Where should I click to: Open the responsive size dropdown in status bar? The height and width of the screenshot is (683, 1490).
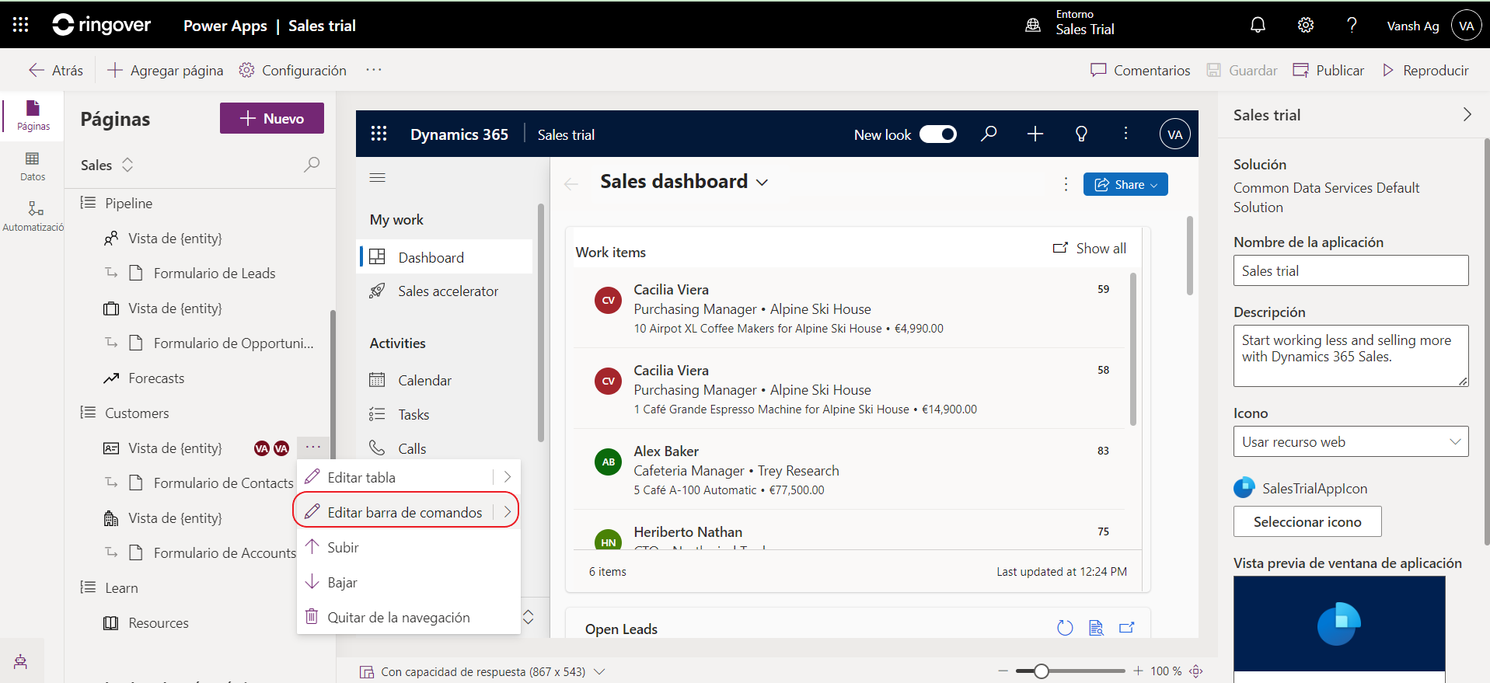599,671
